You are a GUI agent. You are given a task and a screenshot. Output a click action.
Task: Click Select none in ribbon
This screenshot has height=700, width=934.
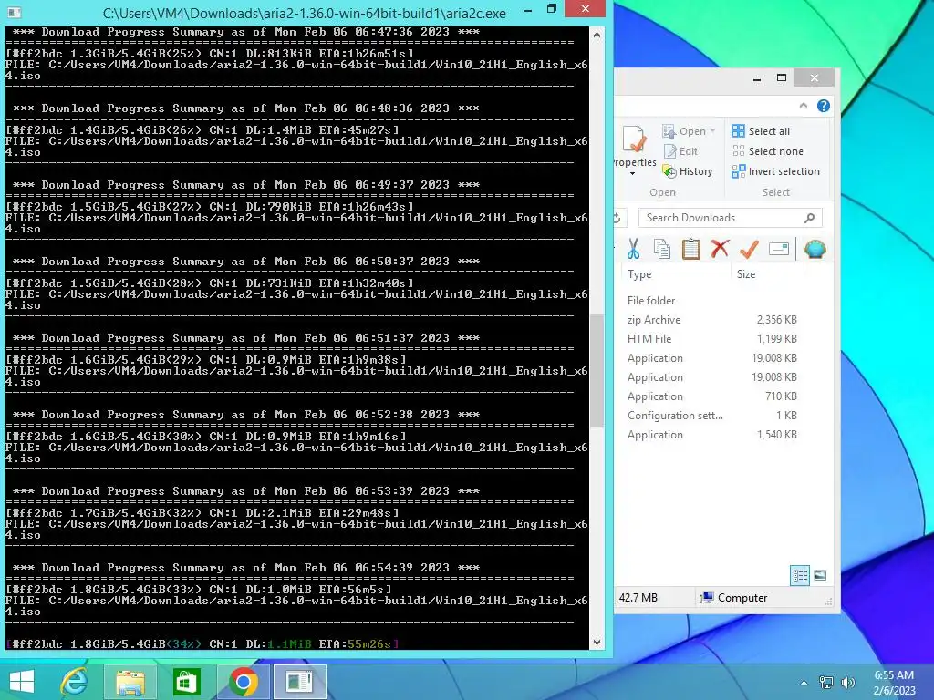pyautogui.click(x=767, y=151)
